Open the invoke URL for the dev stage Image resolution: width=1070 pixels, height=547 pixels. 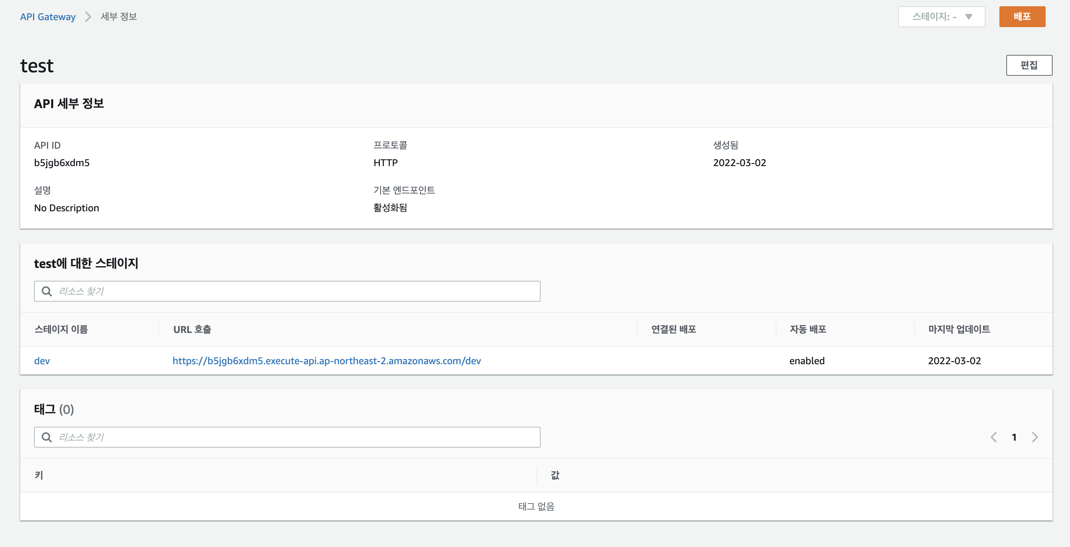pyautogui.click(x=327, y=361)
